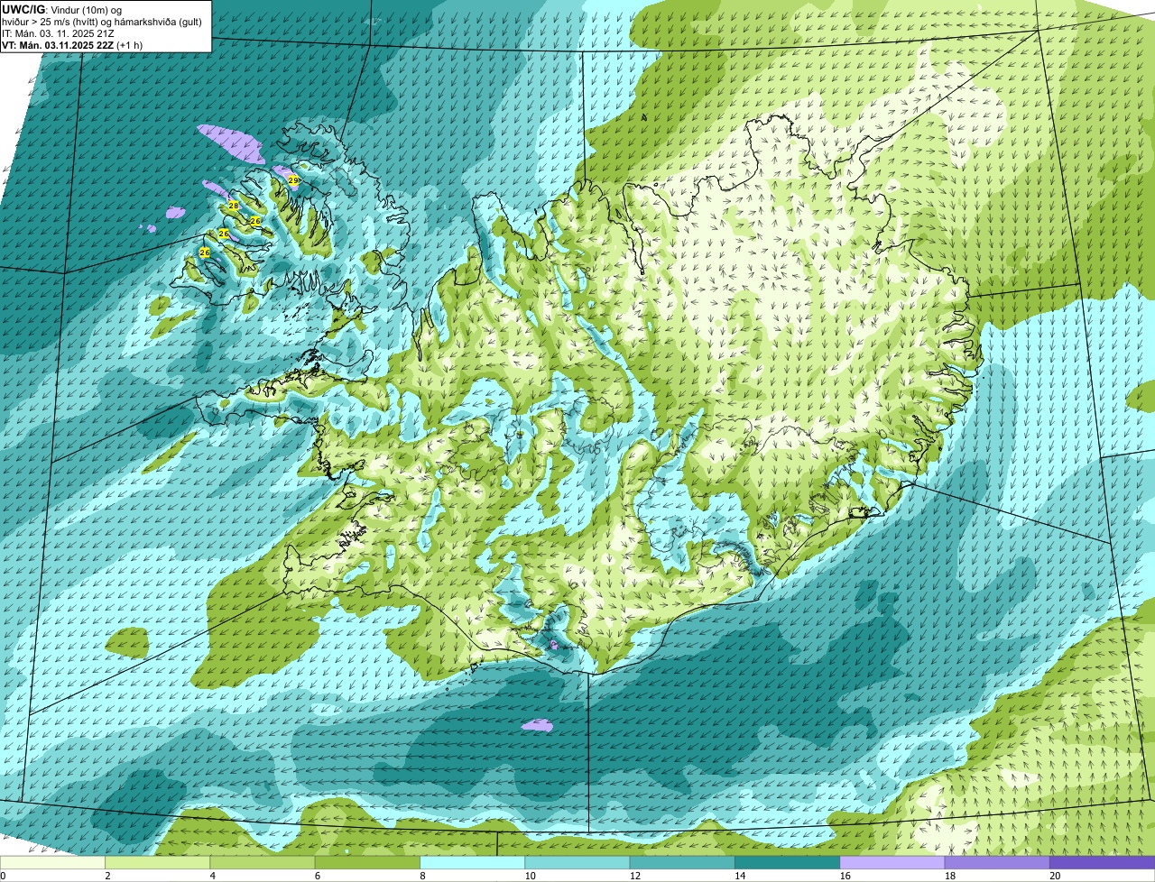Click the 'UWC/IG' title in the info box
Image resolution: width=1155 pixels, height=882 pixels.
(x=23, y=9)
